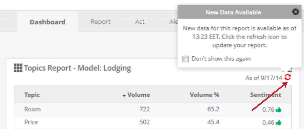Click the Topics Report grid icon
Screen dimensions: 304x129
click(18, 68)
